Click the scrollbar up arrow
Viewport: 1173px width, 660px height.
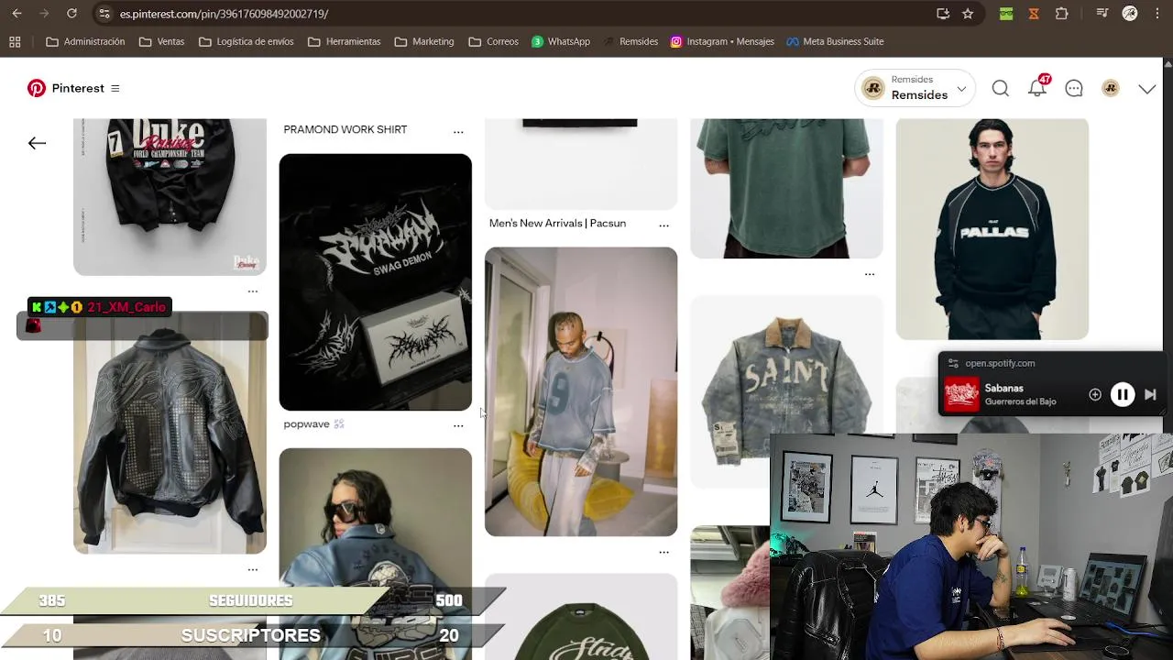[x=1168, y=63]
